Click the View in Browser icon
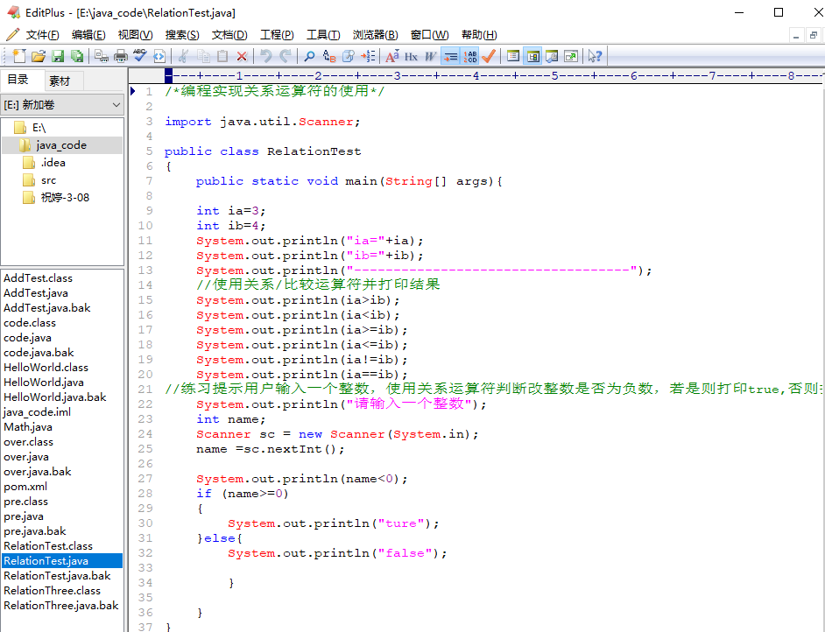 [159, 56]
